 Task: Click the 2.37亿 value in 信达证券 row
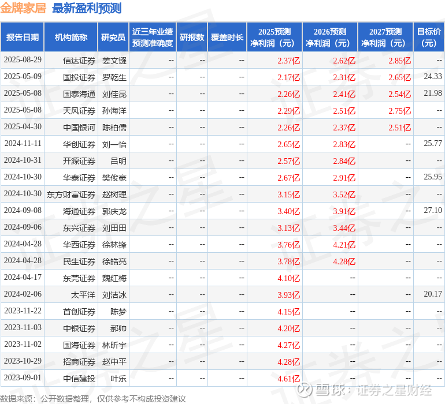288,61
